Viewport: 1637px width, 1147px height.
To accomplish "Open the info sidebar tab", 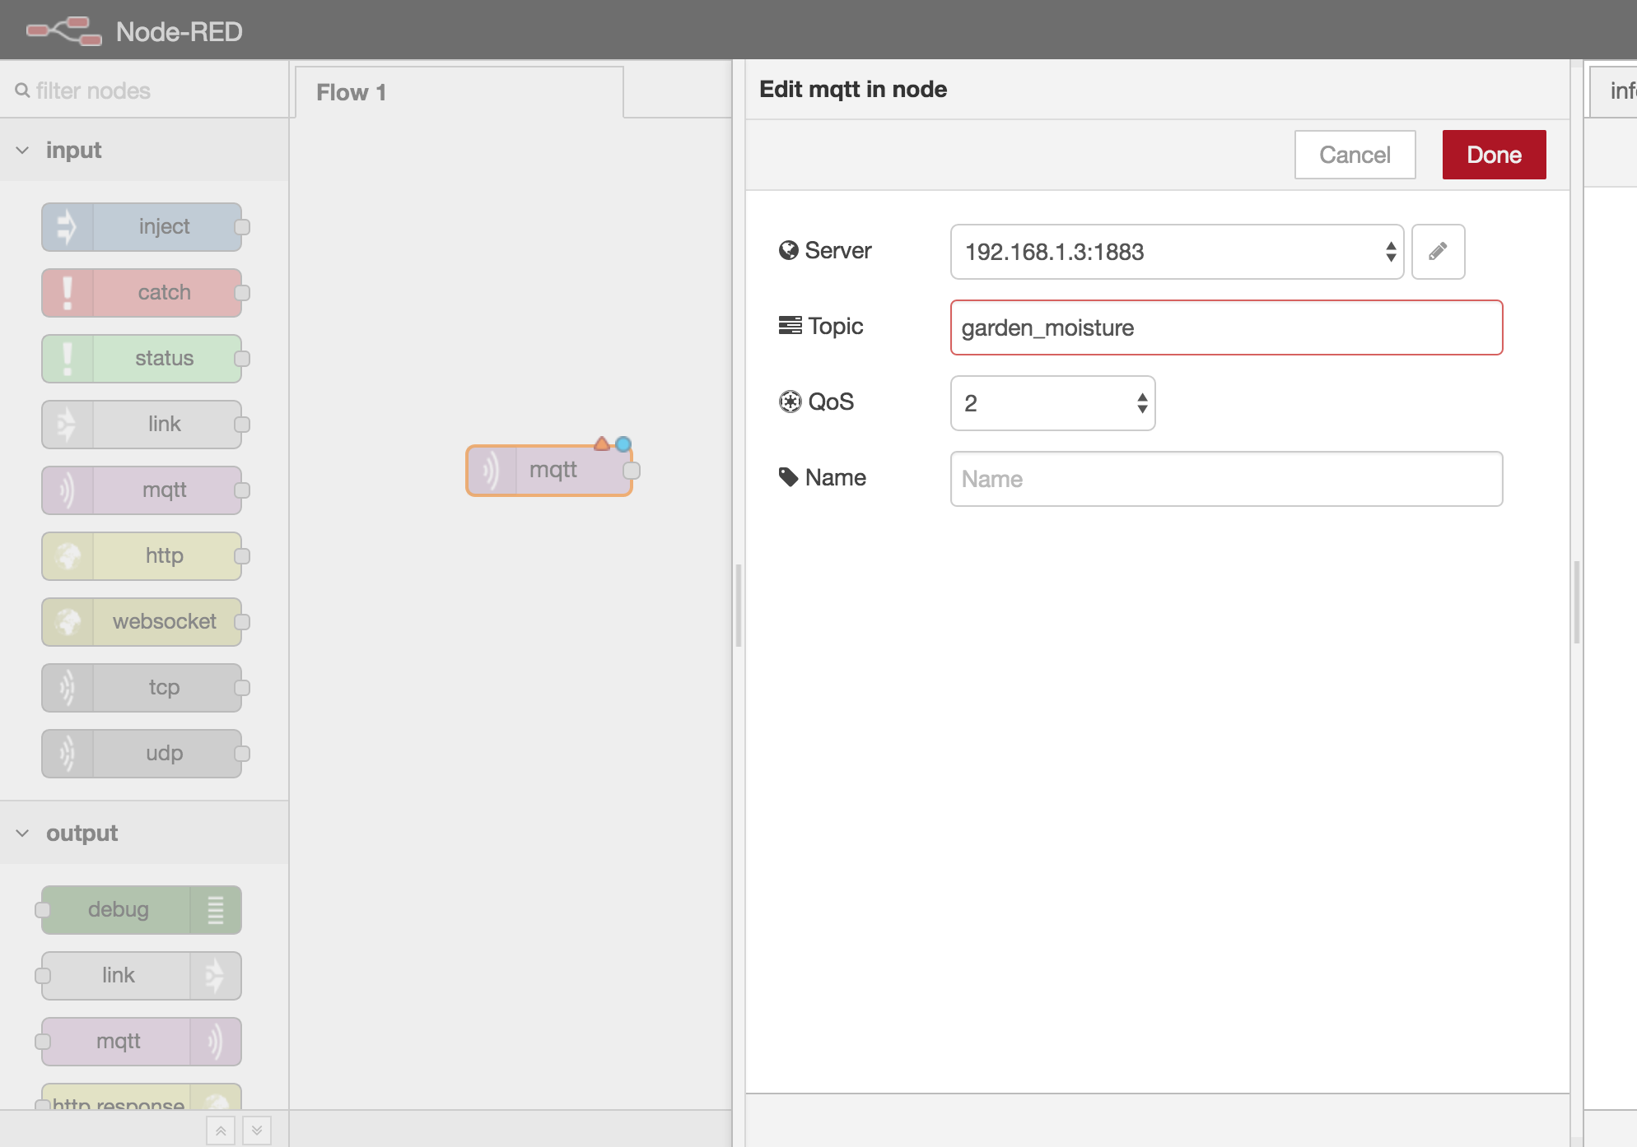I will click(1614, 91).
